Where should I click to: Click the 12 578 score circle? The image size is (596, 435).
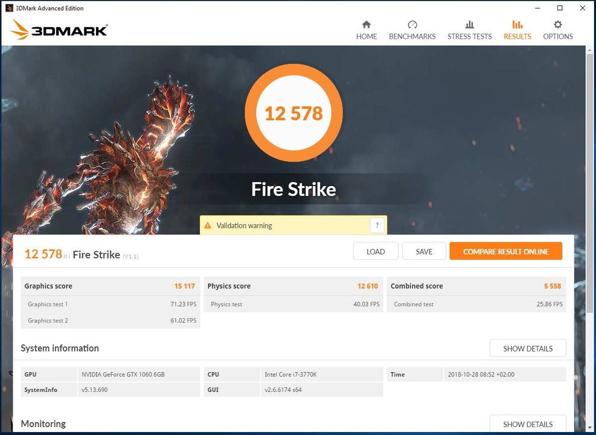[293, 113]
